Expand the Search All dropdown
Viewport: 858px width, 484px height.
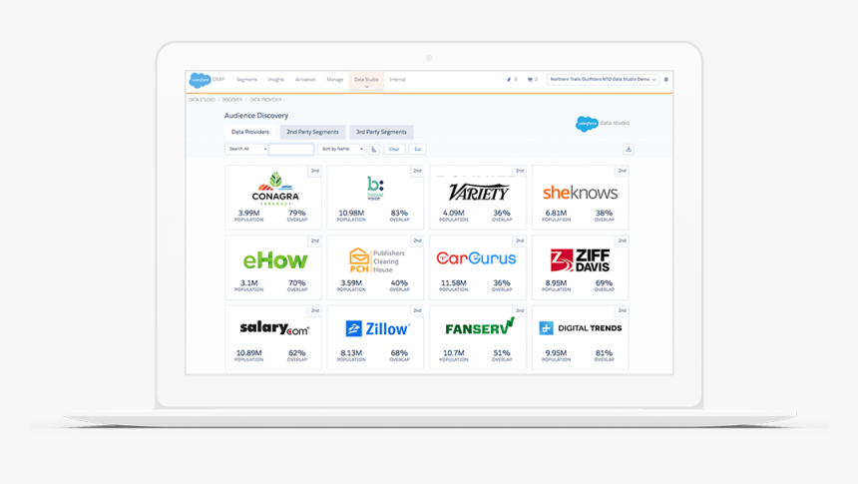pos(245,149)
